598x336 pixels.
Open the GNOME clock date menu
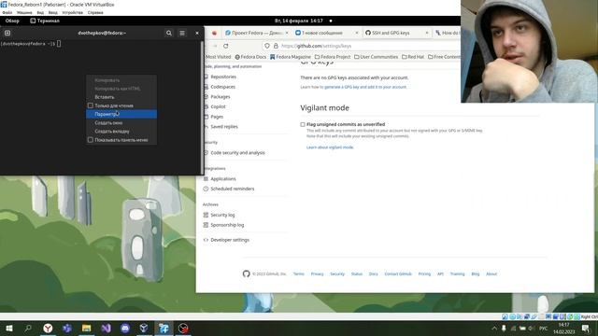point(299,21)
